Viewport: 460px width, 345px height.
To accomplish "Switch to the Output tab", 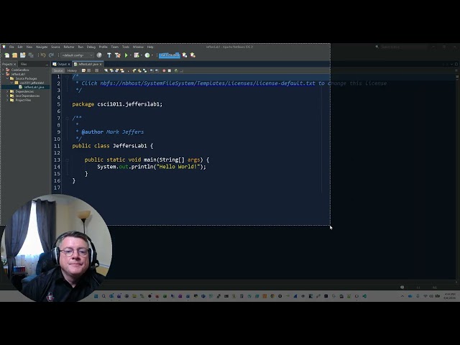I will coord(62,64).
